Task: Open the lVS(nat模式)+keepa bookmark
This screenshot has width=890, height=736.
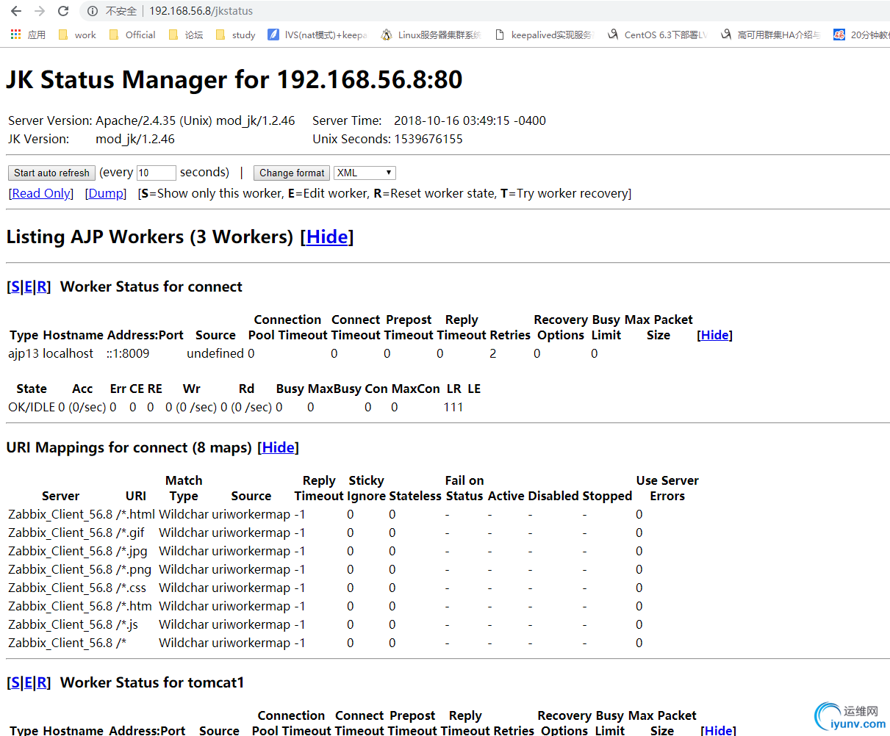Action: coord(317,35)
